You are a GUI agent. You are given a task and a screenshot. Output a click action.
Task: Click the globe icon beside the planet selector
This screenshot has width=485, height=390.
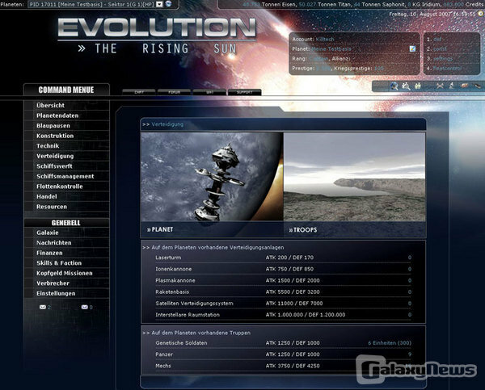click(x=169, y=4)
